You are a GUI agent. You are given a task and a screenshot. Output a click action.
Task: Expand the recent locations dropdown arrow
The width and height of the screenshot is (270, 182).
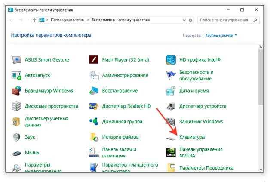pos(28,20)
